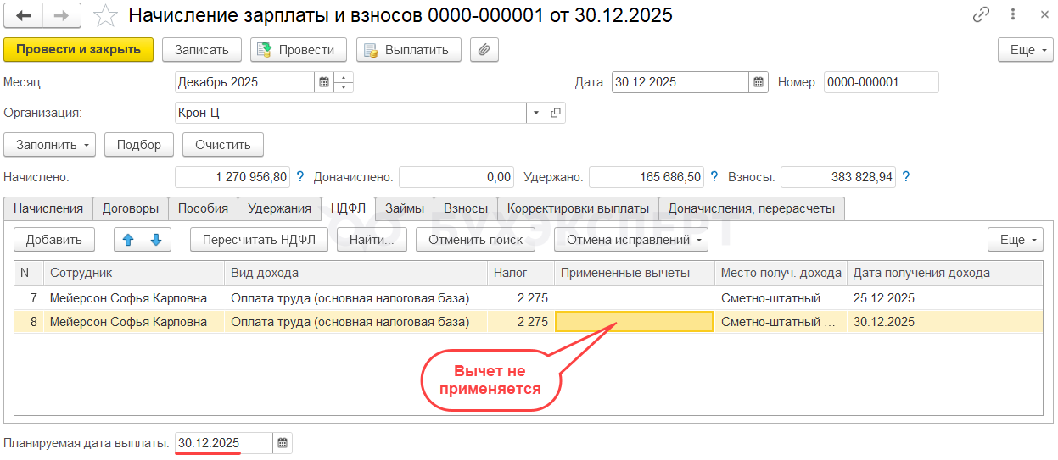Image resolution: width=1058 pixels, height=460 pixels.
Task: Switch to the Взносы tab
Action: click(466, 208)
